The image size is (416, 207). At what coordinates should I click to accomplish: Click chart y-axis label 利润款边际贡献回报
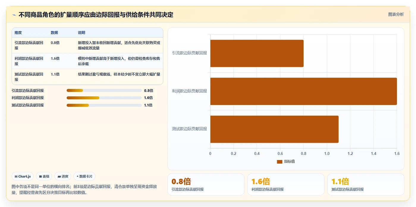(x=189, y=91)
